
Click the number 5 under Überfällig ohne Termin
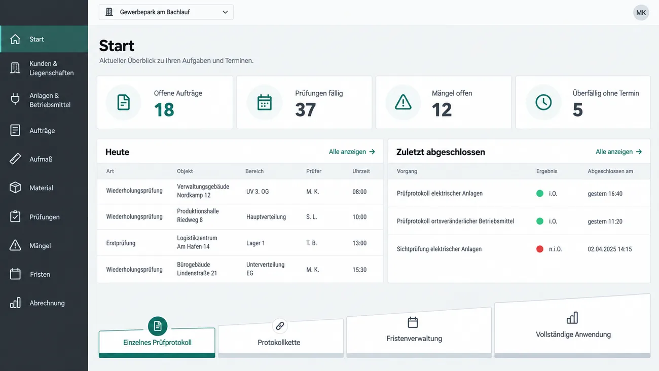click(x=578, y=109)
